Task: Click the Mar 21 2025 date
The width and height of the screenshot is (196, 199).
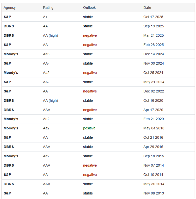Action: pyautogui.click(x=154, y=35)
